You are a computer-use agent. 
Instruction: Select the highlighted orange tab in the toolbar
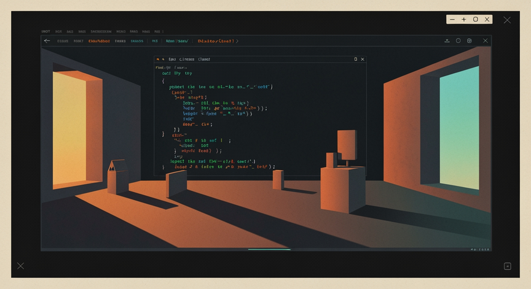pyautogui.click(x=99, y=41)
